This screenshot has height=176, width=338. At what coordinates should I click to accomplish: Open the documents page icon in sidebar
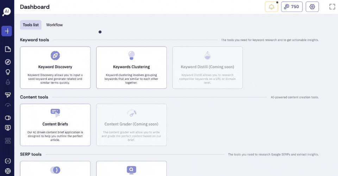(x=8, y=49)
